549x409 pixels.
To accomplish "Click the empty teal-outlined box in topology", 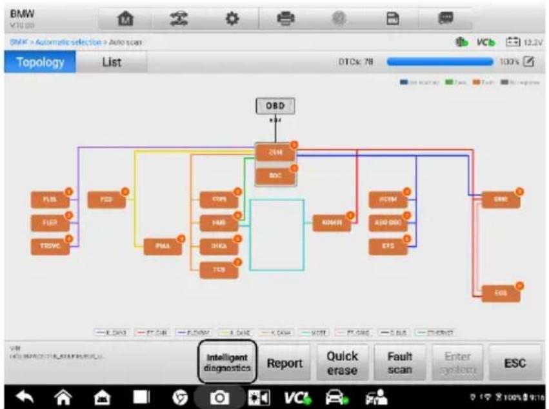I will pyautogui.click(x=277, y=235).
